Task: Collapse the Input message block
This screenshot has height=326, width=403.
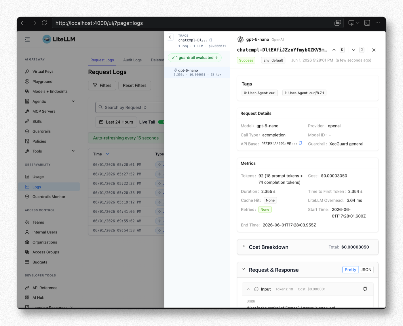Action: coord(248,289)
